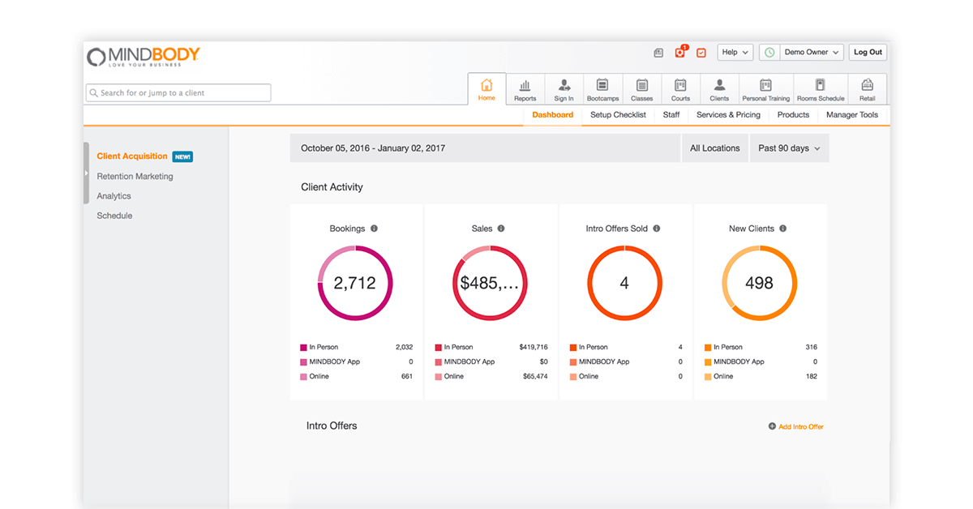973x509 pixels.
Task: Open Schedule in the sidebar
Action: click(x=114, y=216)
